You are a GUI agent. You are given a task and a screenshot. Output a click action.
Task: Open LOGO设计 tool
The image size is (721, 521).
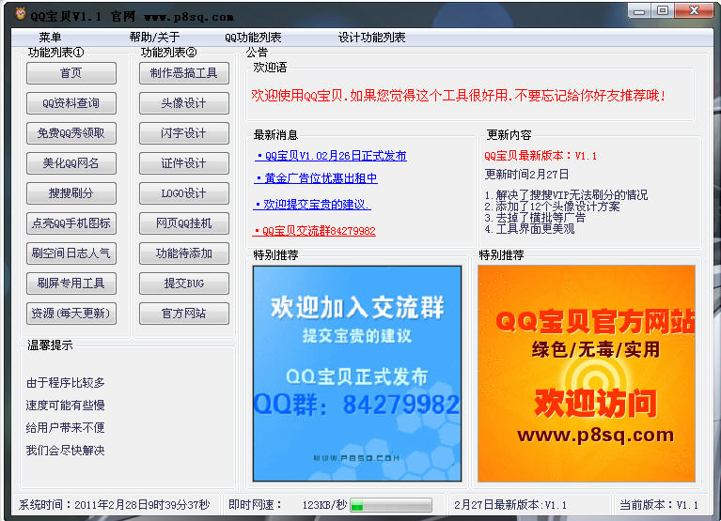(184, 193)
